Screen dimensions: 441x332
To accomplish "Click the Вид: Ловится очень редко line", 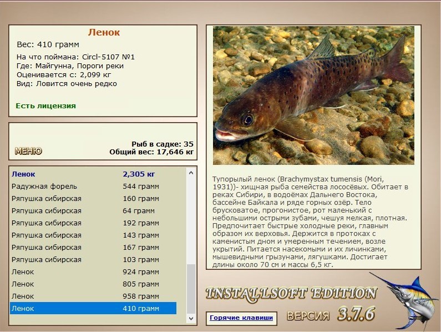I will (67, 84).
